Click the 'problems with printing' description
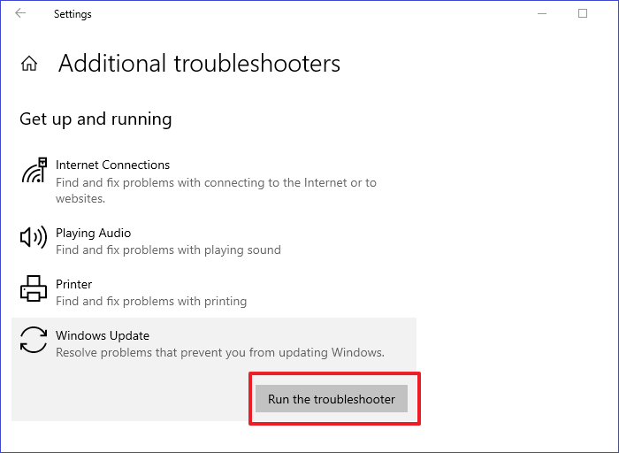619x453 pixels. [x=151, y=302]
